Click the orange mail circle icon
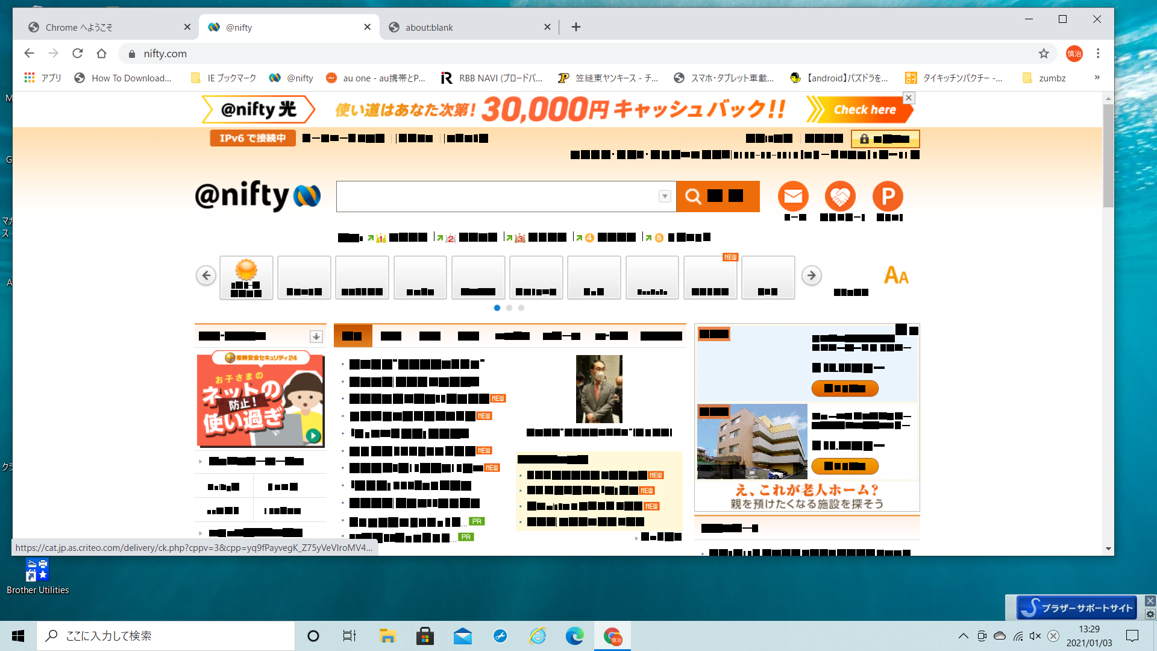The height and width of the screenshot is (651, 1157). (793, 196)
